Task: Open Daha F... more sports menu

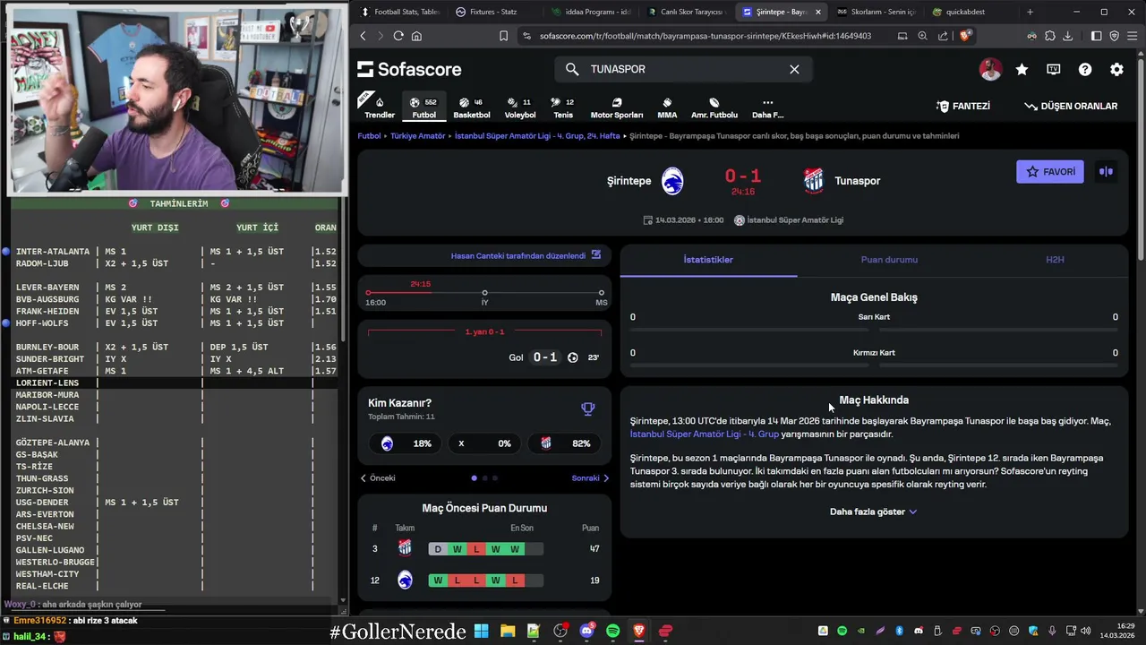Action: coord(767,107)
